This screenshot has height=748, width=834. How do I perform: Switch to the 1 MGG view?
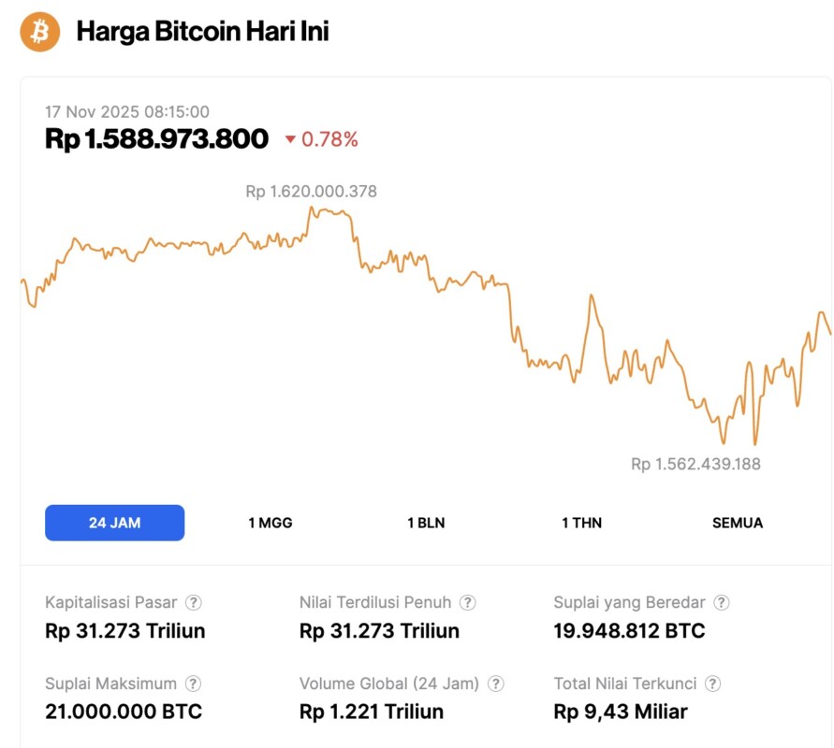pyautogui.click(x=272, y=523)
